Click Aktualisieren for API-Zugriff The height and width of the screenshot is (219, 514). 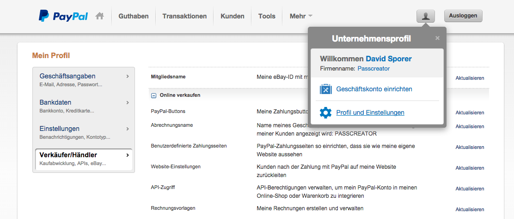click(470, 189)
